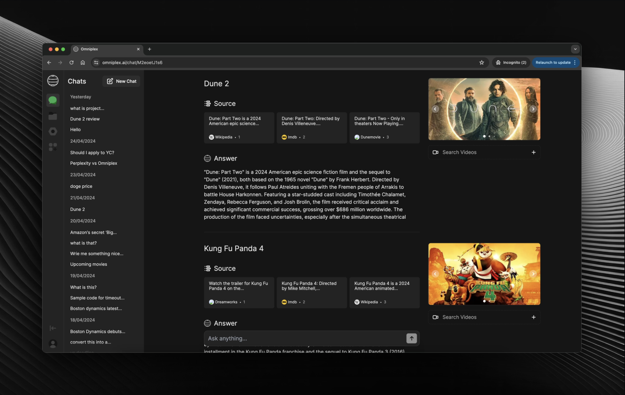
Task: Open the browser three-dot menu
Action: [575, 62]
